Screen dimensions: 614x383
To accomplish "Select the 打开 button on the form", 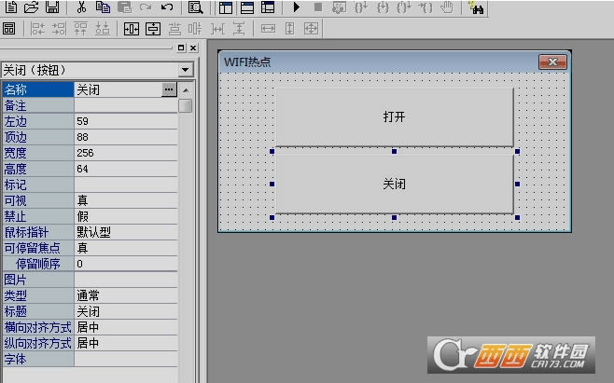I will (x=395, y=117).
